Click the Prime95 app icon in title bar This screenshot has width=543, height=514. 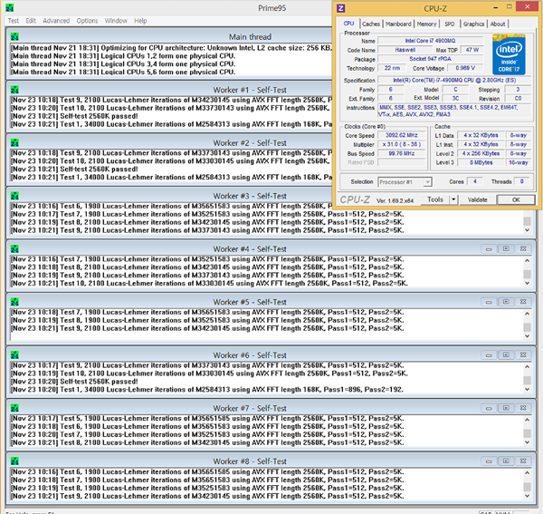10,7
